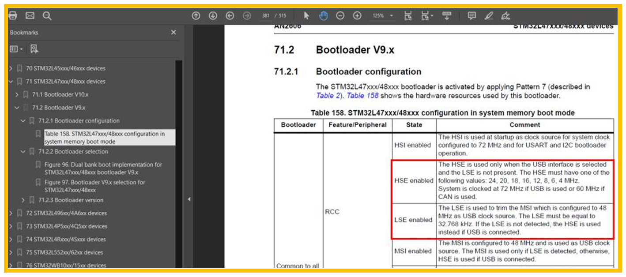
Task: Open Figure 97 Bootloader V9.x selection bookmark
Action: click(95, 186)
